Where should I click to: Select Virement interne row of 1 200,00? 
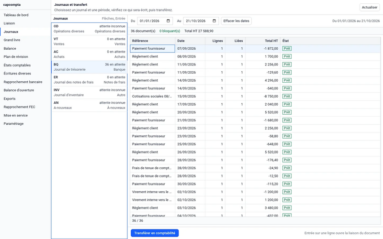[x=255, y=200]
